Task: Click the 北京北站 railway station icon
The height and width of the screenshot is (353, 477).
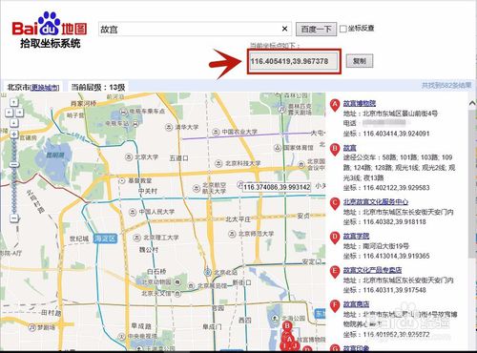Action: tap(208, 273)
